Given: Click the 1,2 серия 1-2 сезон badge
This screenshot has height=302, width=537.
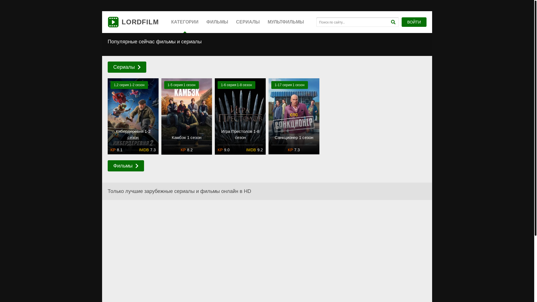Looking at the screenshot, I should click(x=129, y=85).
